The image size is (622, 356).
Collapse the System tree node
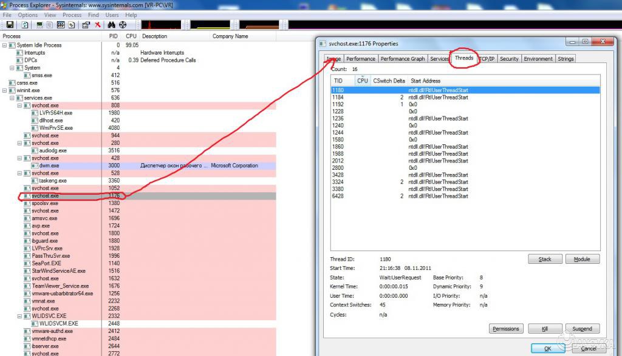(12, 68)
